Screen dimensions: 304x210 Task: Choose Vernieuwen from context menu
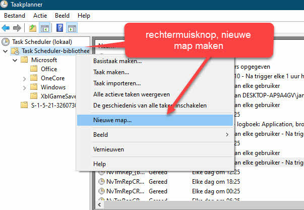tap(155, 149)
